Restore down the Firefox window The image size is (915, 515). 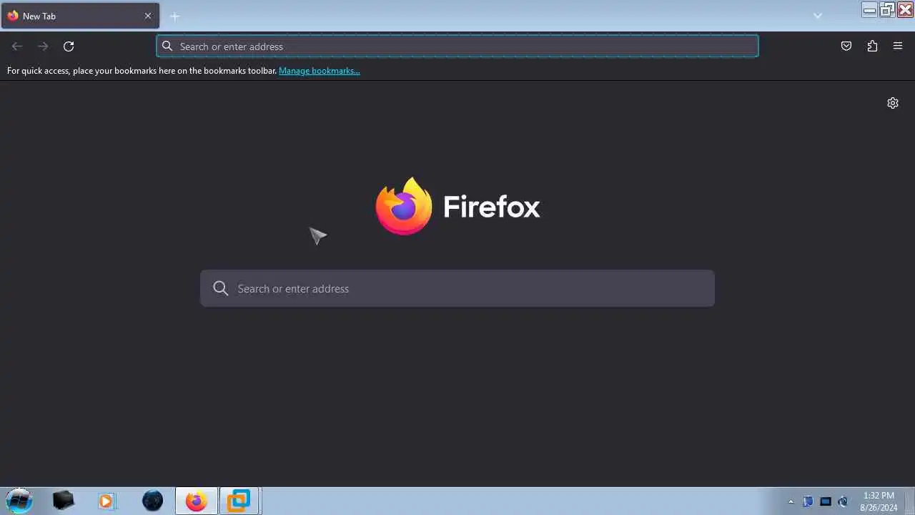coord(887,9)
